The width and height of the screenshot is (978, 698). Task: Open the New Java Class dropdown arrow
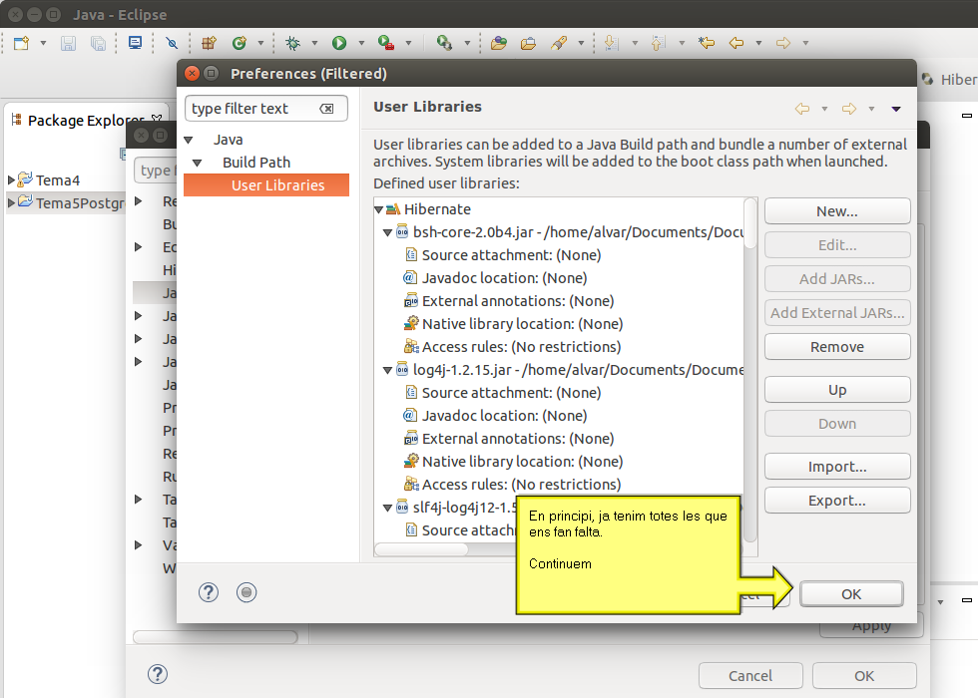pos(260,43)
